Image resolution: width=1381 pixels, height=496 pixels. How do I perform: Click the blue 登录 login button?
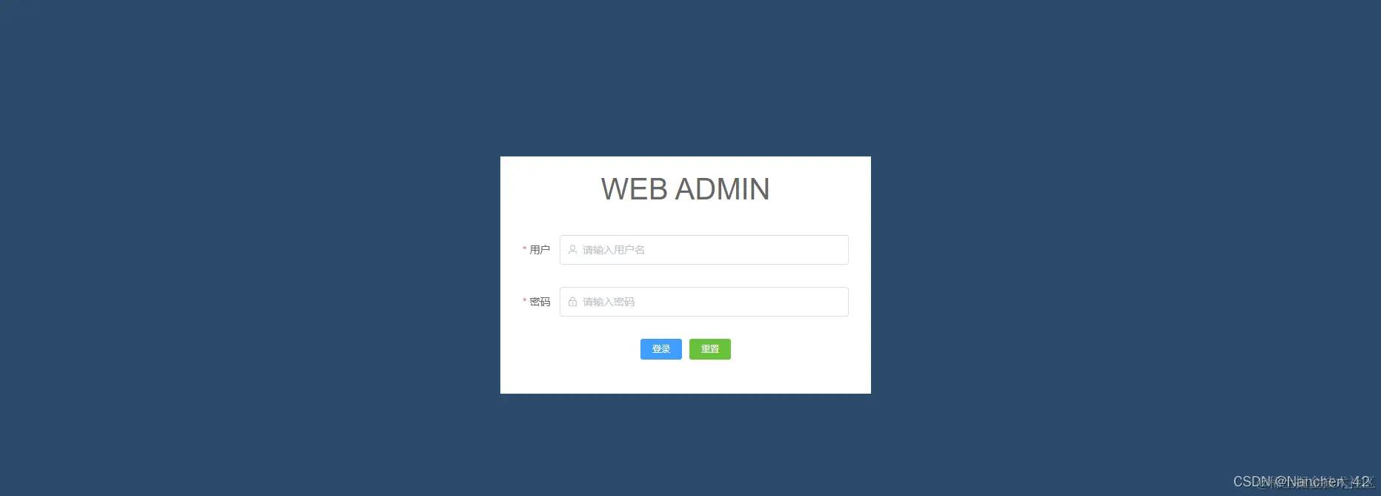pos(661,349)
